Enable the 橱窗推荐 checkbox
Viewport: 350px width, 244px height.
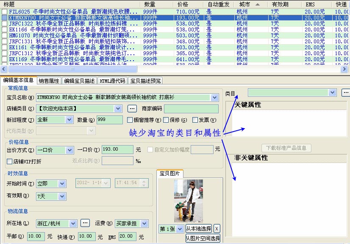pos(130,120)
